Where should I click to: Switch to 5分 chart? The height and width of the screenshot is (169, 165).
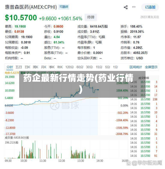(x=108, y=67)
